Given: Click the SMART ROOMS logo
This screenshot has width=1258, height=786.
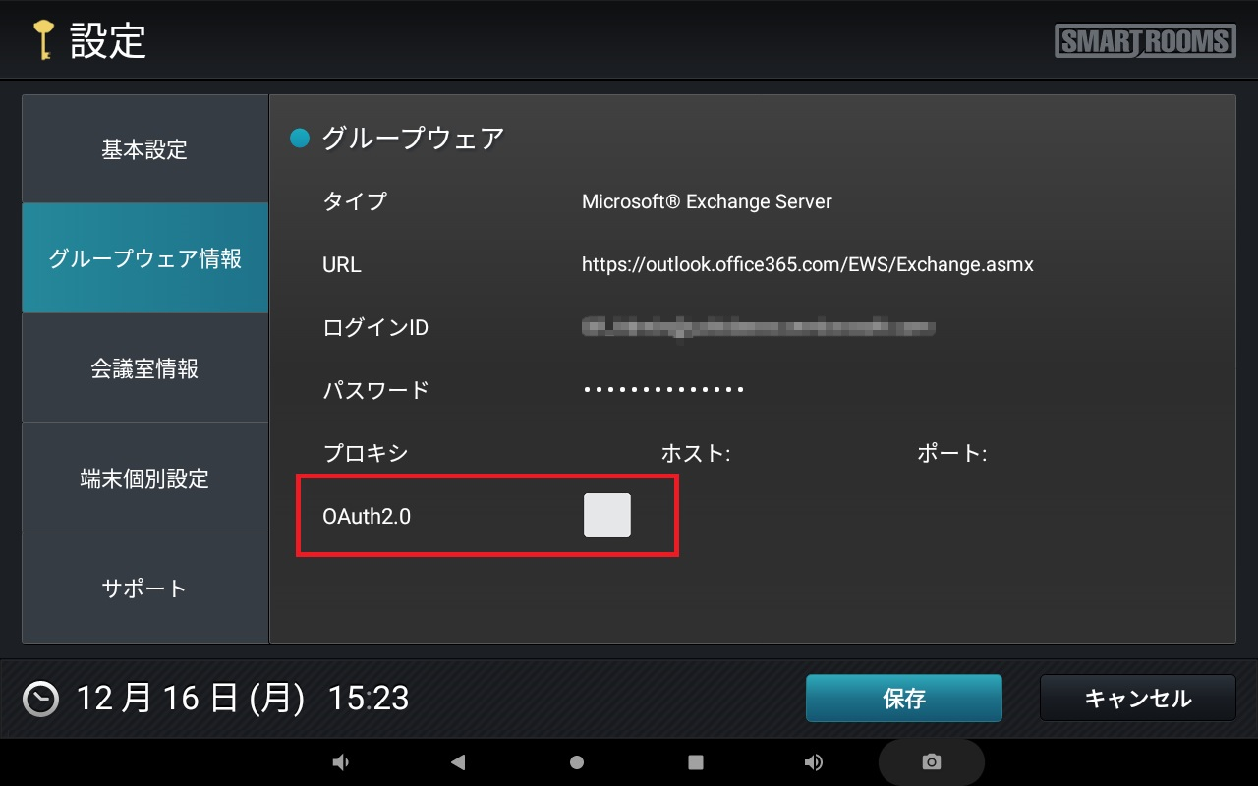Looking at the screenshot, I should (1145, 41).
